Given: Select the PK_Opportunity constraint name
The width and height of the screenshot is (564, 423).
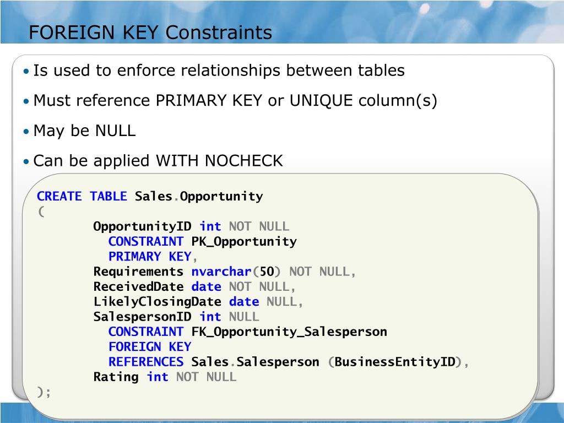Looking at the screenshot, I should click(x=244, y=241).
